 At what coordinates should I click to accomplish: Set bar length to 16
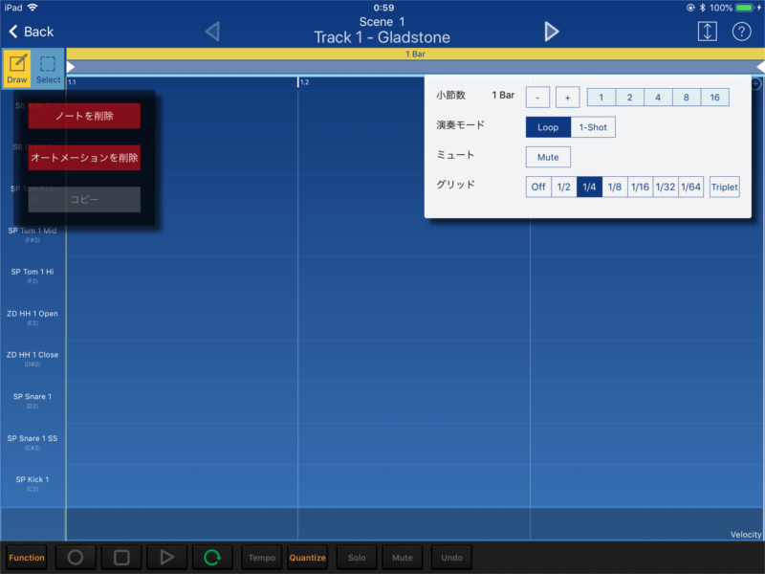tap(714, 98)
